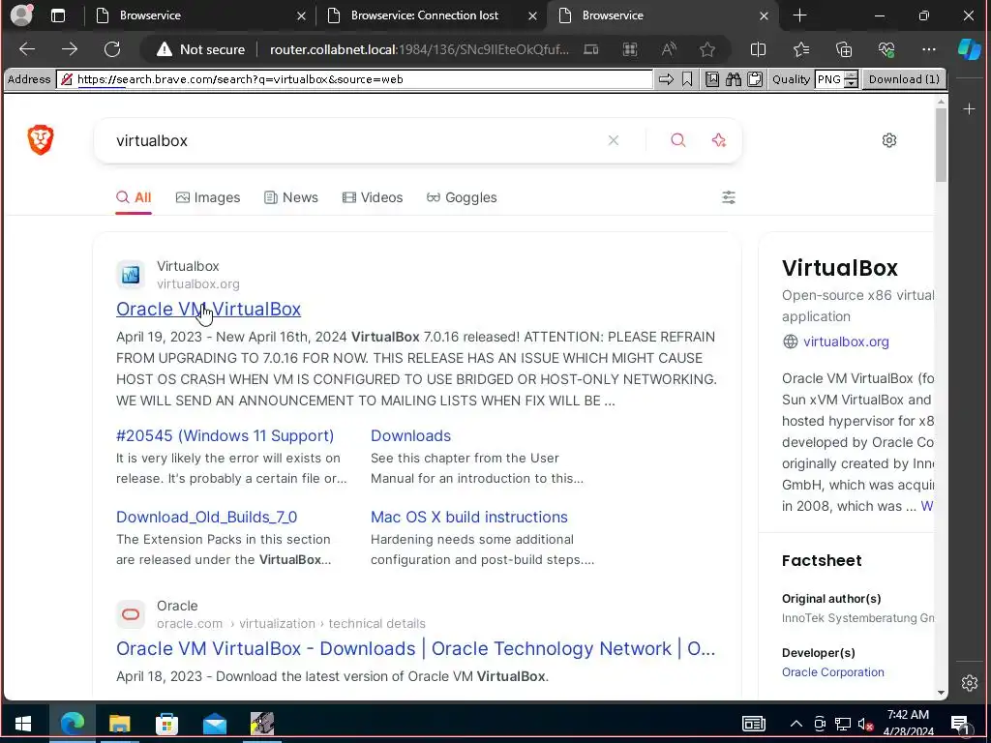
Task: Open a new Edge tab
Action: (x=799, y=15)
